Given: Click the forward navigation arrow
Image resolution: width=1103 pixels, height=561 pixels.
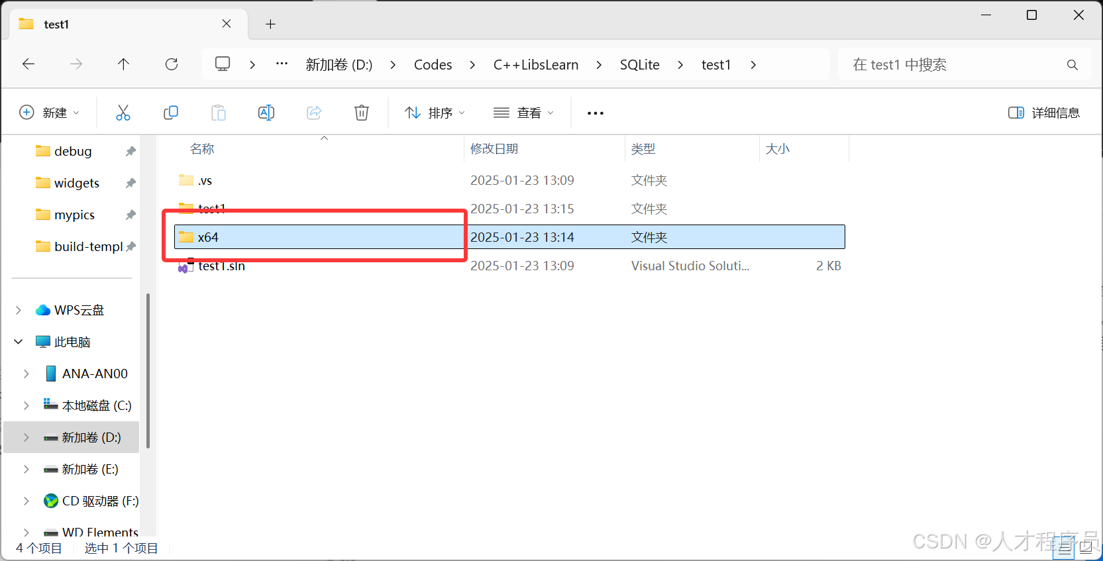Looking at the screenshot, I should tap(76, 64).
